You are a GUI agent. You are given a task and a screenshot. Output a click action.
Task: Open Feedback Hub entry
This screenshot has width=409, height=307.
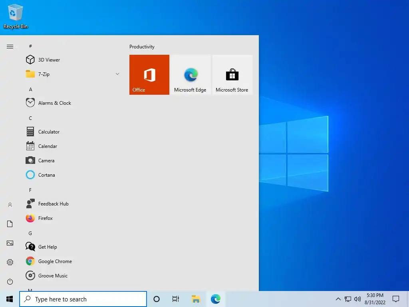click(x=73, y=203)
